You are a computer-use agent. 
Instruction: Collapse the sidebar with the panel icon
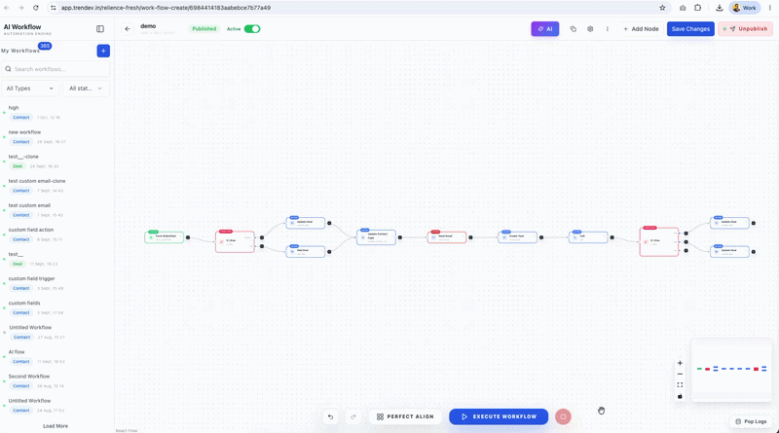[100, 29]
